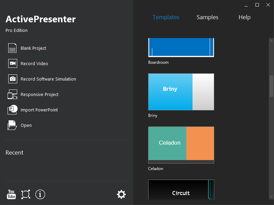Viewport: 274px width, 205px height.
Task: Close the ActivePresenter window
Action: [268, 5]
